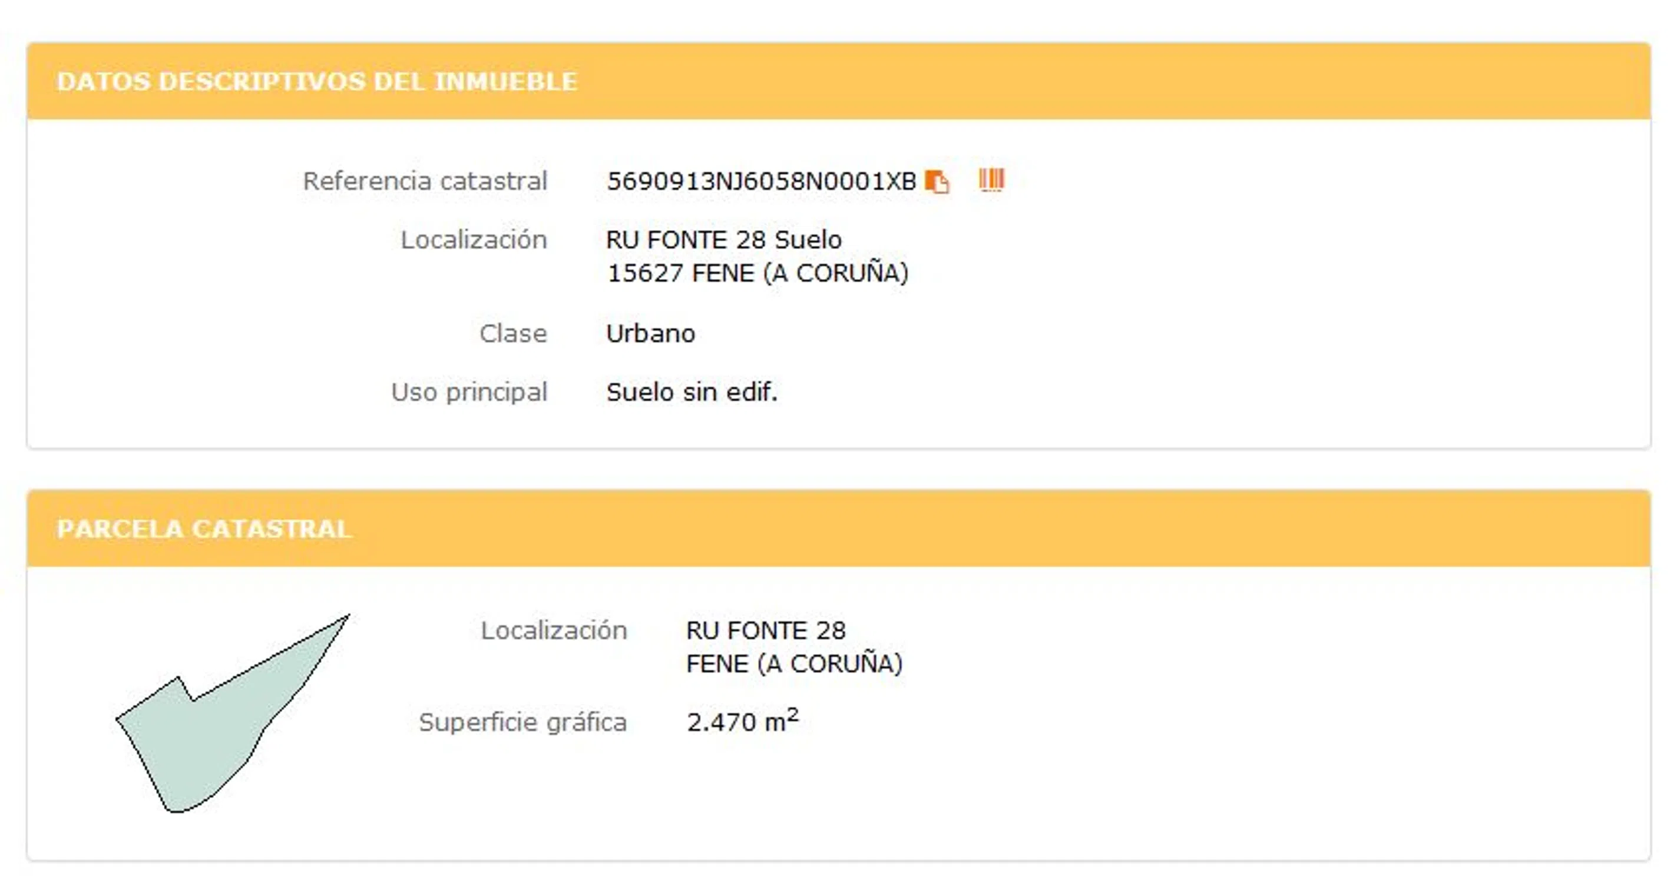This screenshot has height=883, width=1677.
Task: Copy the cadastral reference to clipboard
Action: coord(937,181)
